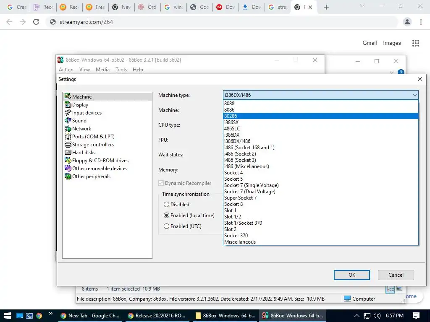Collapse the Machine type dropdown arrow
Image resolution: width=430 pixels, height=322 pixels.
tap(414, 95)
